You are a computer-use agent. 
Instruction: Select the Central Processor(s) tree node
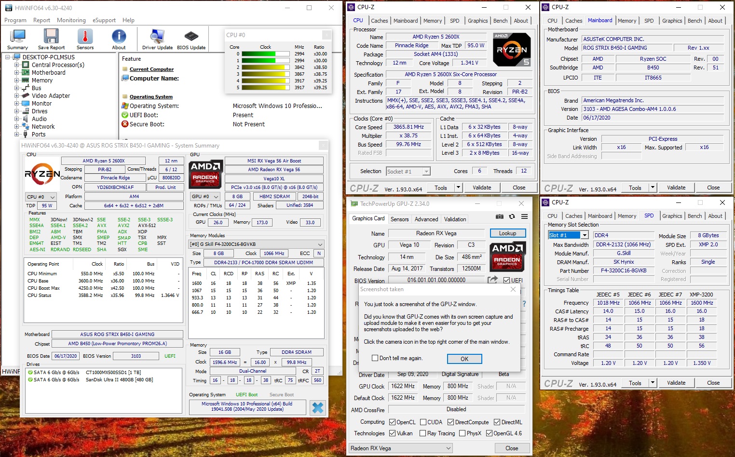[58, 65]
